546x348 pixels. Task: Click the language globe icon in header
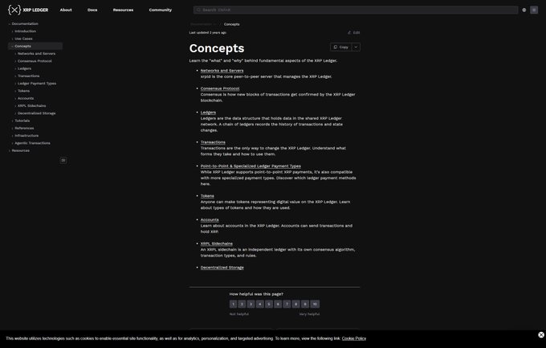[524, 10]
